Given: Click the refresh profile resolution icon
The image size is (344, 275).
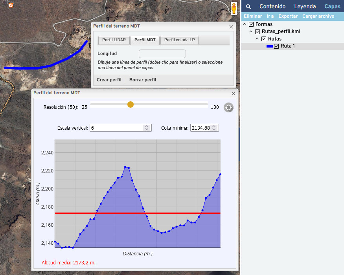Looking at the screenshot, I should (x=228, y=107).
